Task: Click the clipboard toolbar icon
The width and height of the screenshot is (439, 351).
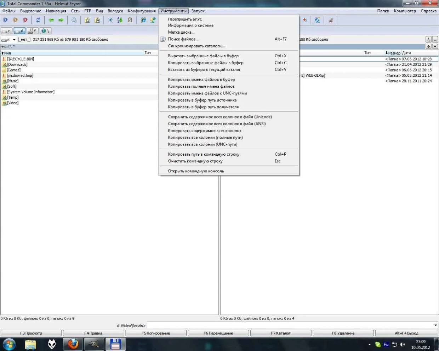Action: pos(130,20)
